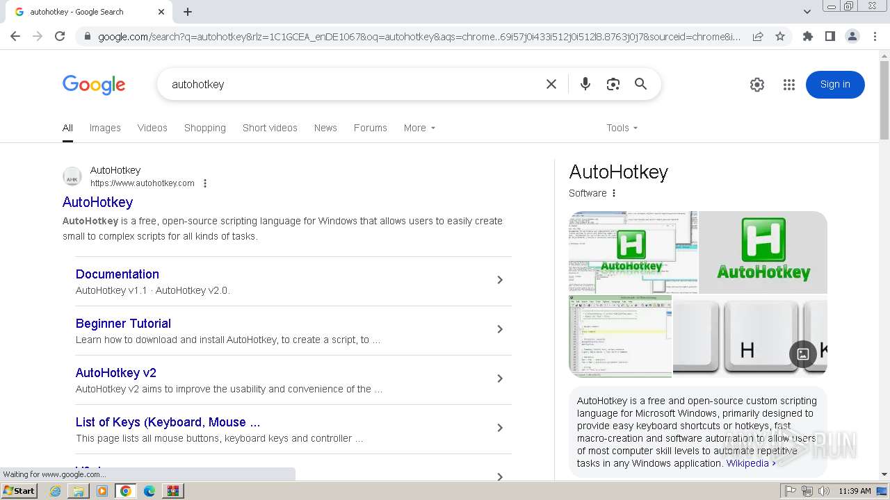Select the All results tab
The image size is (890, 500).
click(67, 128)
